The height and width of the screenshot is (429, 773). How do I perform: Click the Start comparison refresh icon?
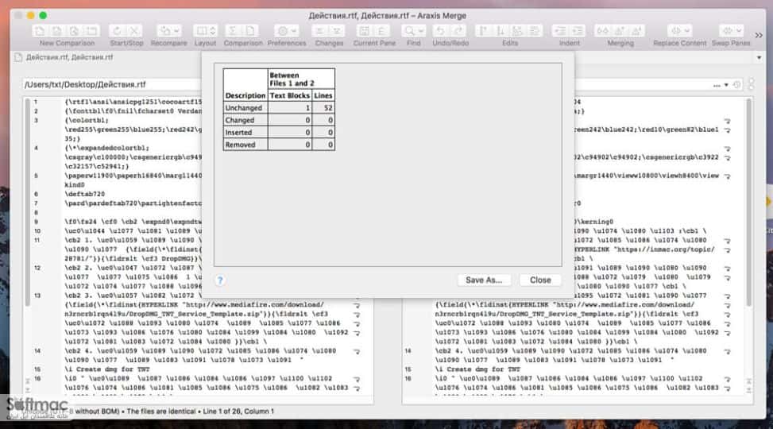[118, 31]
